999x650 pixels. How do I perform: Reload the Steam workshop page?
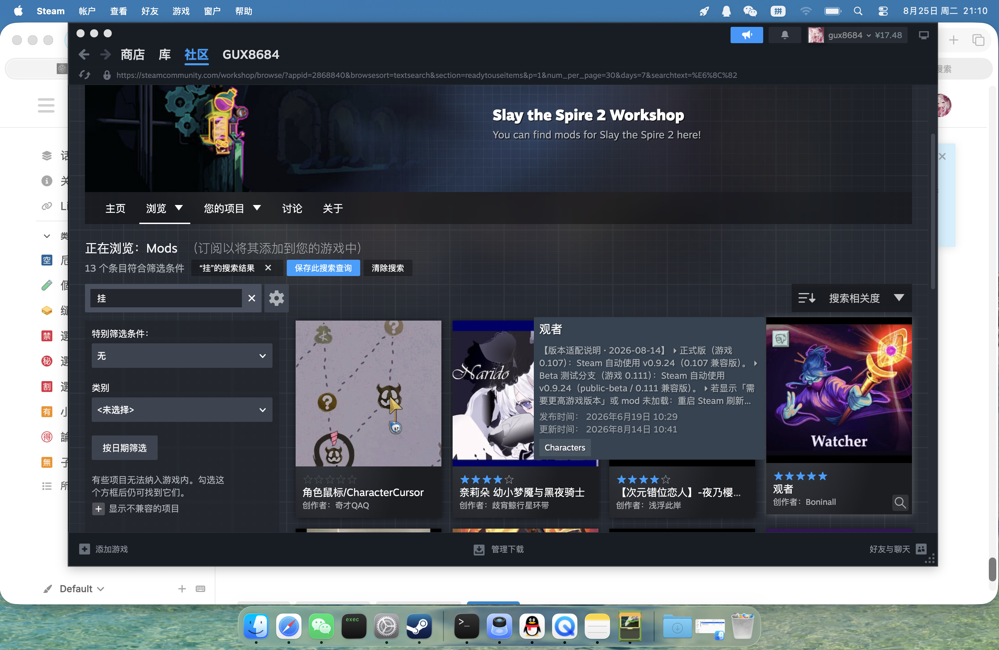[x=84, y=75]
